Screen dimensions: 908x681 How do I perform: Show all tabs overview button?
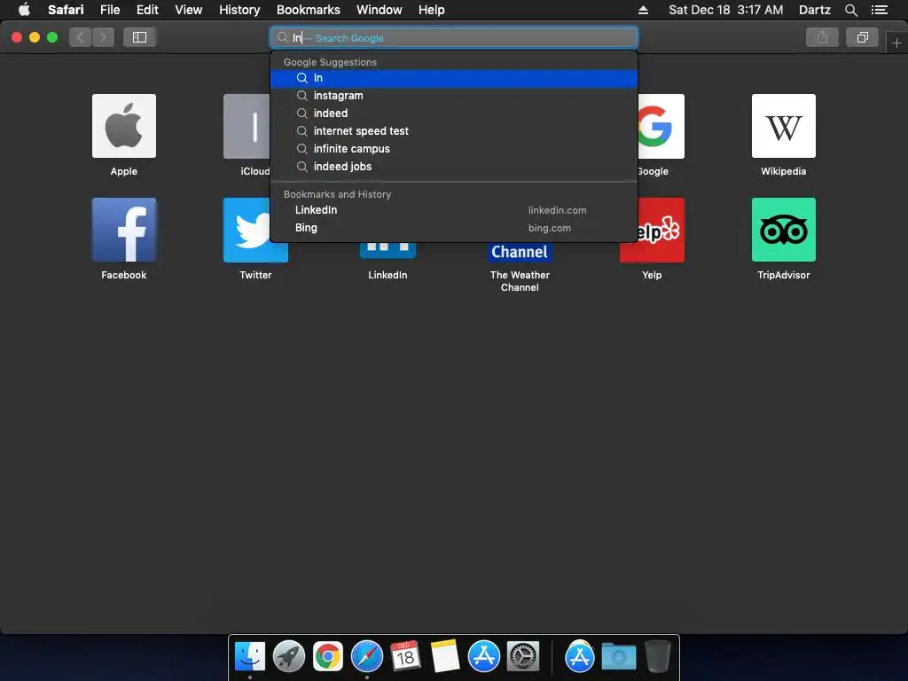pyautogui.click(x=862, y=37)
